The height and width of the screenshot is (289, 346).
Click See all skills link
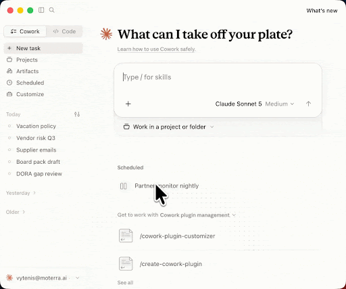(125, 283)
